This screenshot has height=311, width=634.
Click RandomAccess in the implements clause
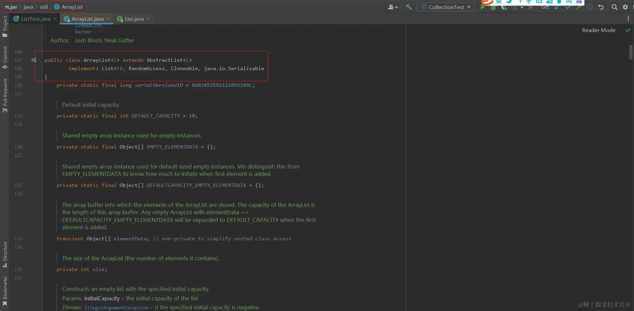[147, 69]
